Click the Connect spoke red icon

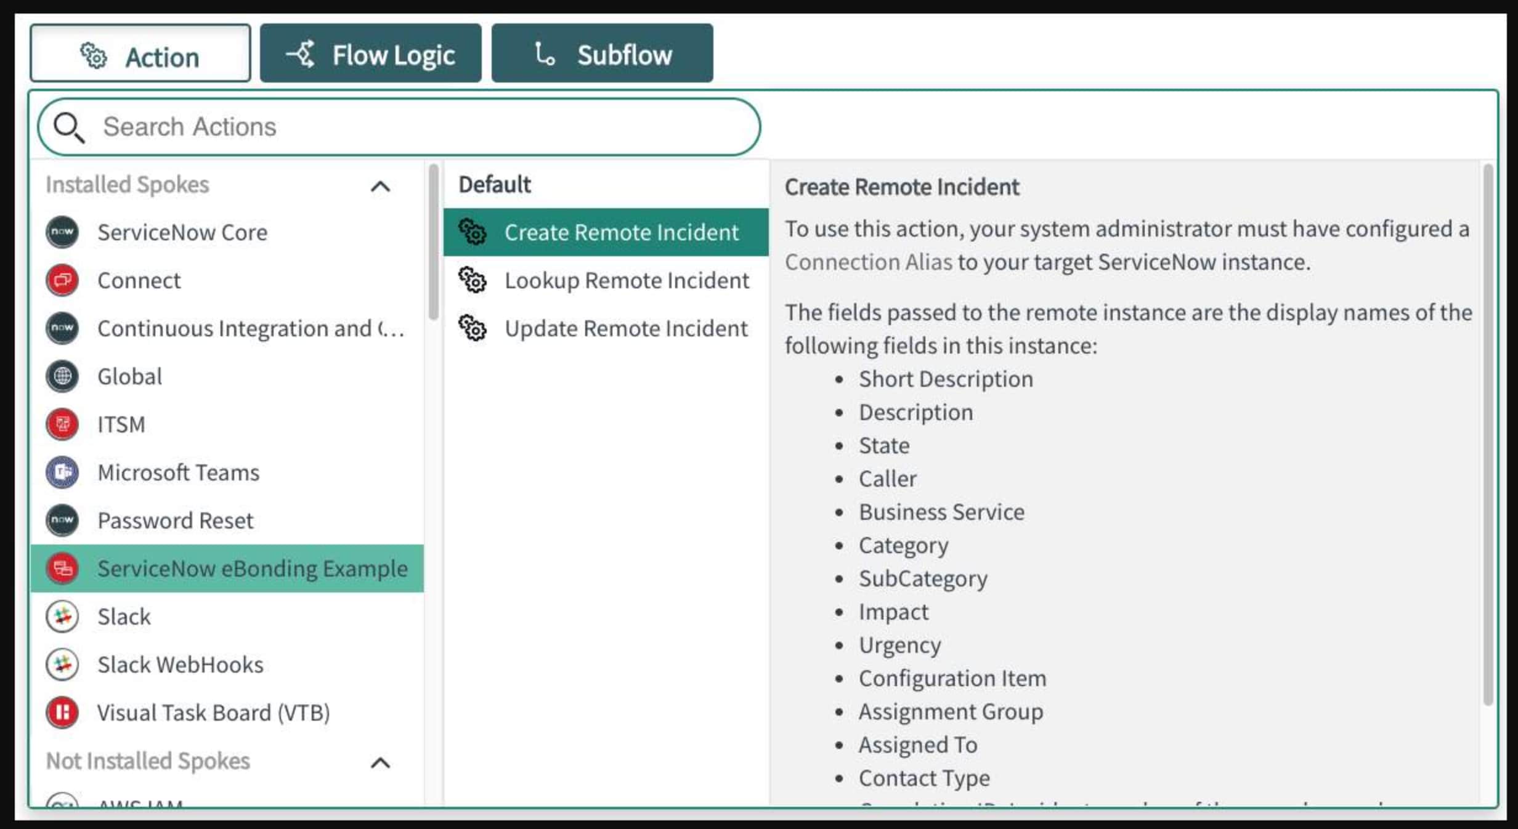62,280
